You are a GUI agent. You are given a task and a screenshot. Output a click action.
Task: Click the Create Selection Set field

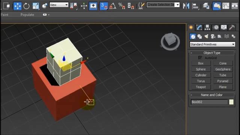click(160, 5)
